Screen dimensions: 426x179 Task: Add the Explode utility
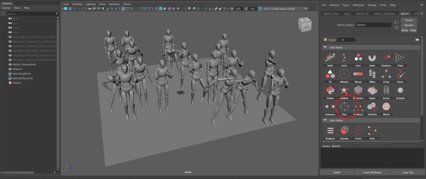344,131
